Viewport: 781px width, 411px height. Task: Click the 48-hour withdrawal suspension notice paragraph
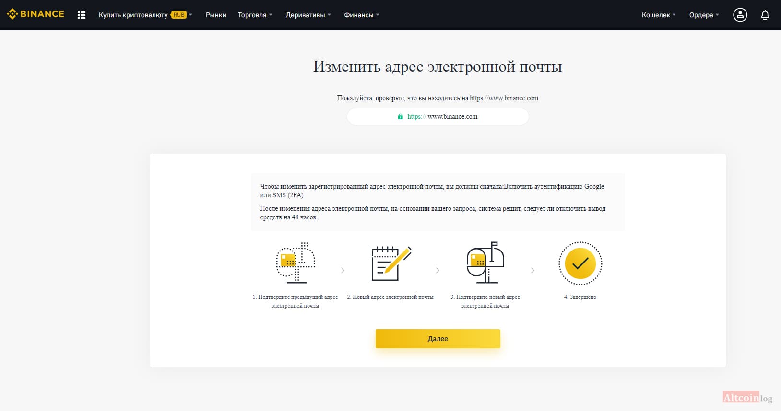tap(433, 213)
